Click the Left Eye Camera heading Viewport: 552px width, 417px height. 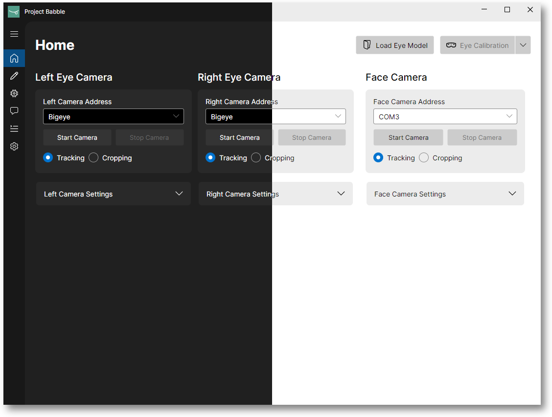tap(73, 77)
